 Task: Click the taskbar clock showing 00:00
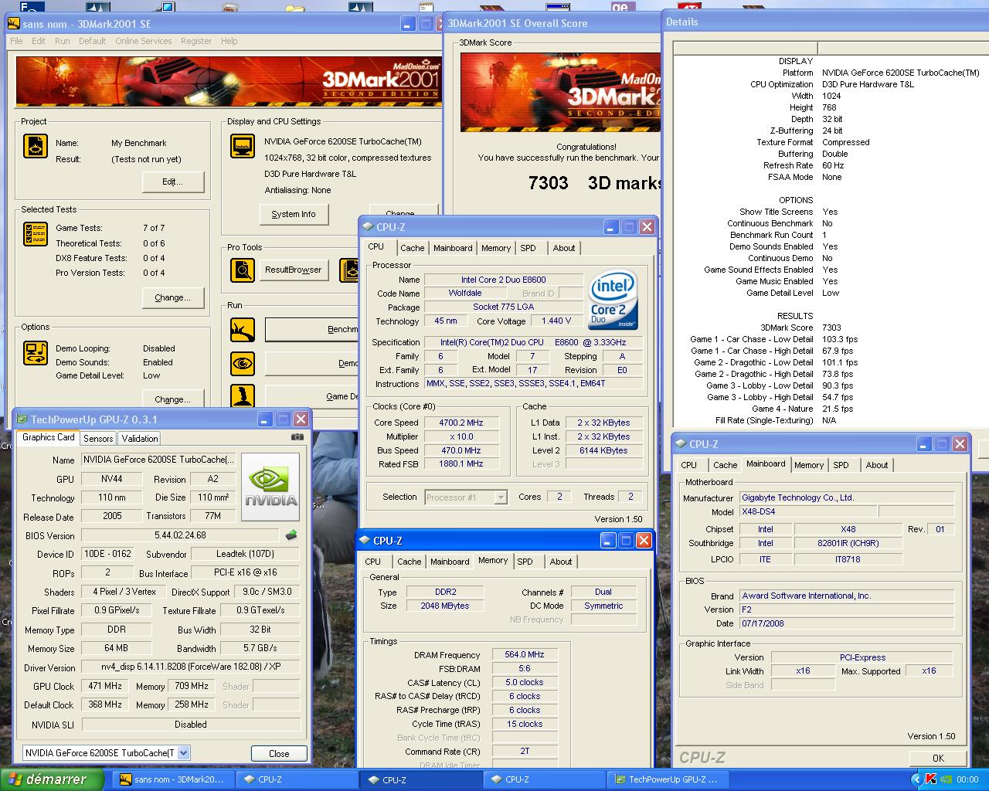click(x=967, y=779)
